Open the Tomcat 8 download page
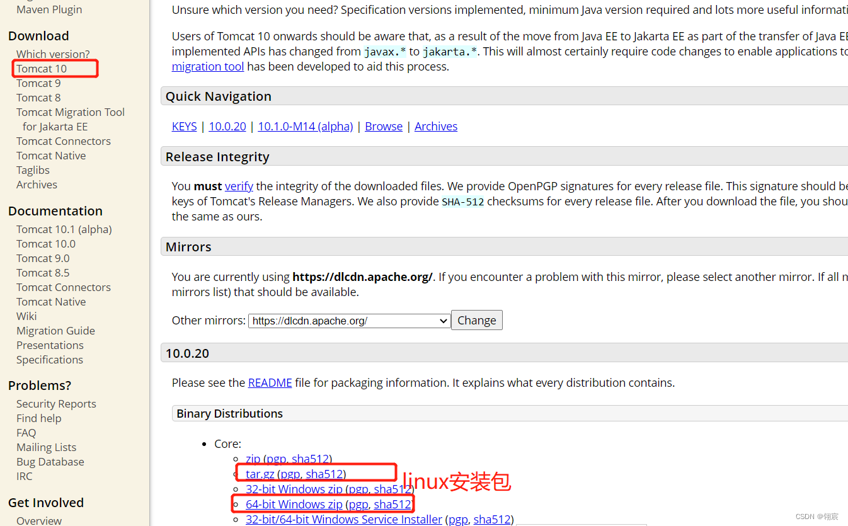The width and height of the screenshot is (848, 526). pos(38,98)
